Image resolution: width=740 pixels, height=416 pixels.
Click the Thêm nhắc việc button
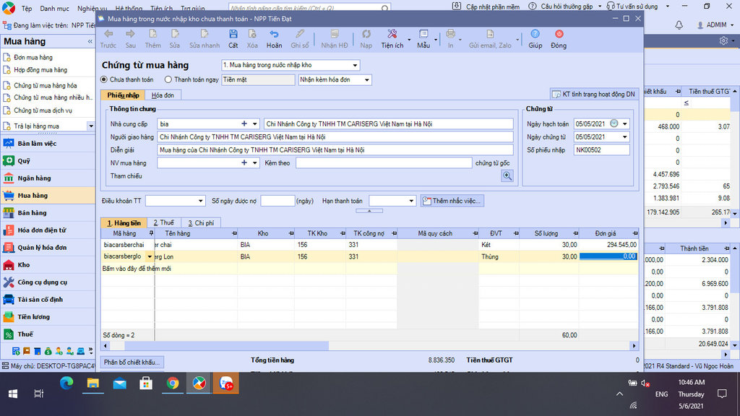click(452, 201)
